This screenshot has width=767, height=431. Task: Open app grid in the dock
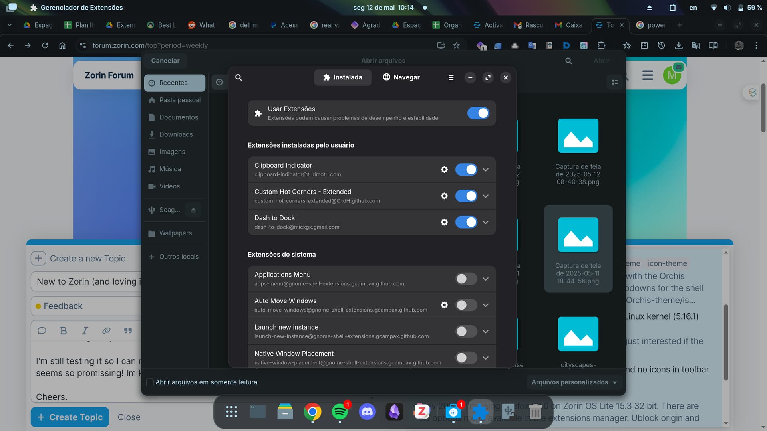pyautogui.click(x=231, y=411)
